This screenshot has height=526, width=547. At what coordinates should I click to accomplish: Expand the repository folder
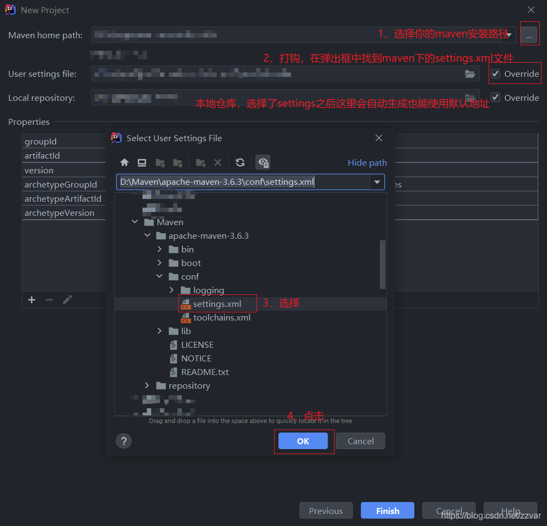point(147,385)
